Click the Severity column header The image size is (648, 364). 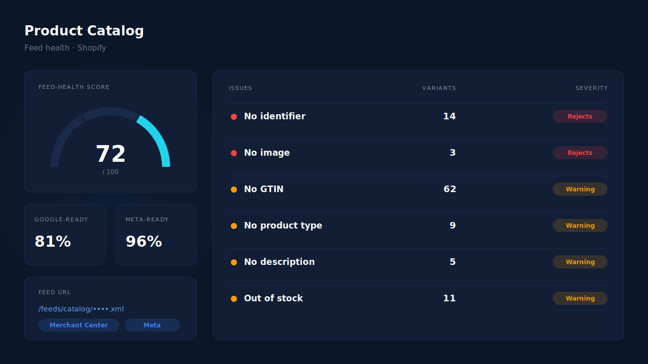coord(591,88)
